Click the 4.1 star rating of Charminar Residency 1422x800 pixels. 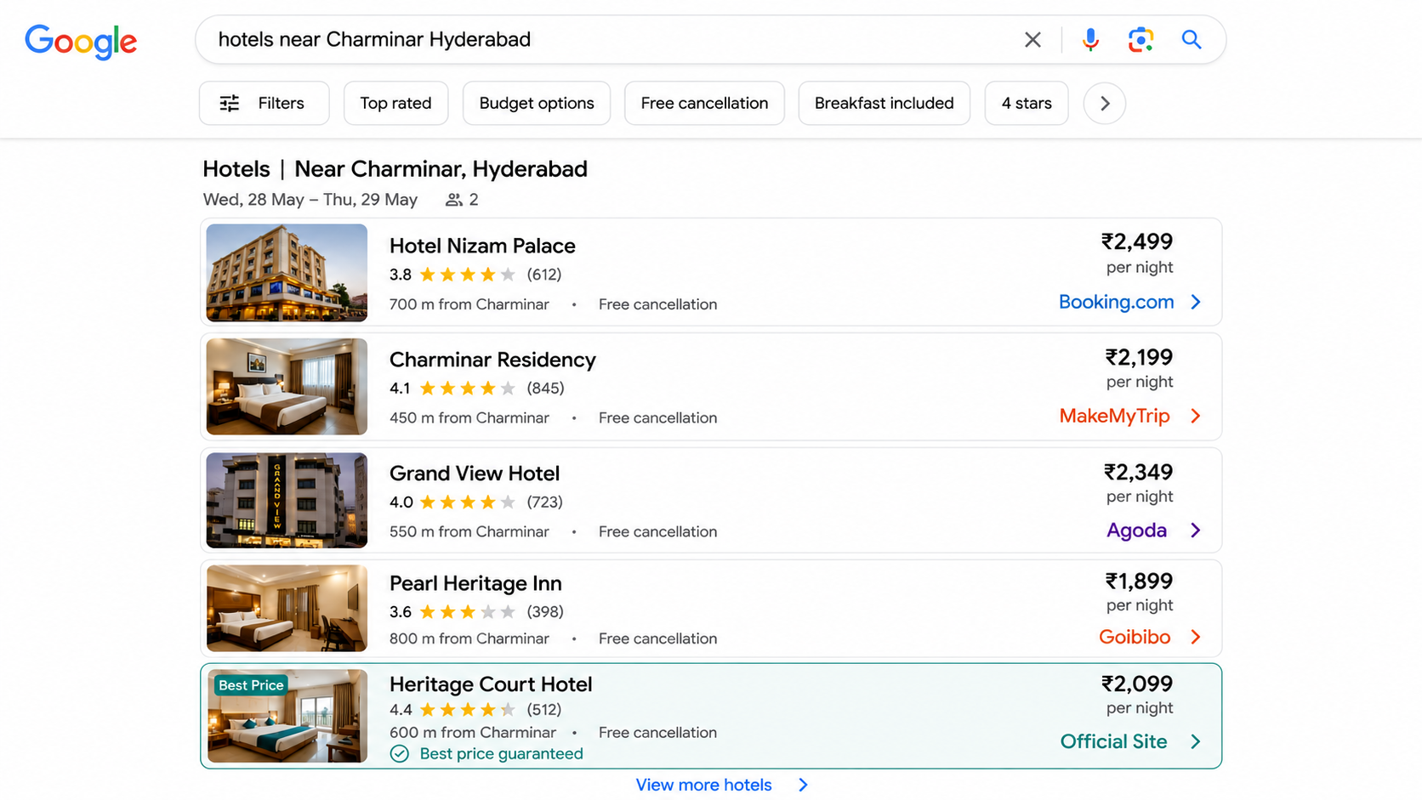click(x=452, y=389)
